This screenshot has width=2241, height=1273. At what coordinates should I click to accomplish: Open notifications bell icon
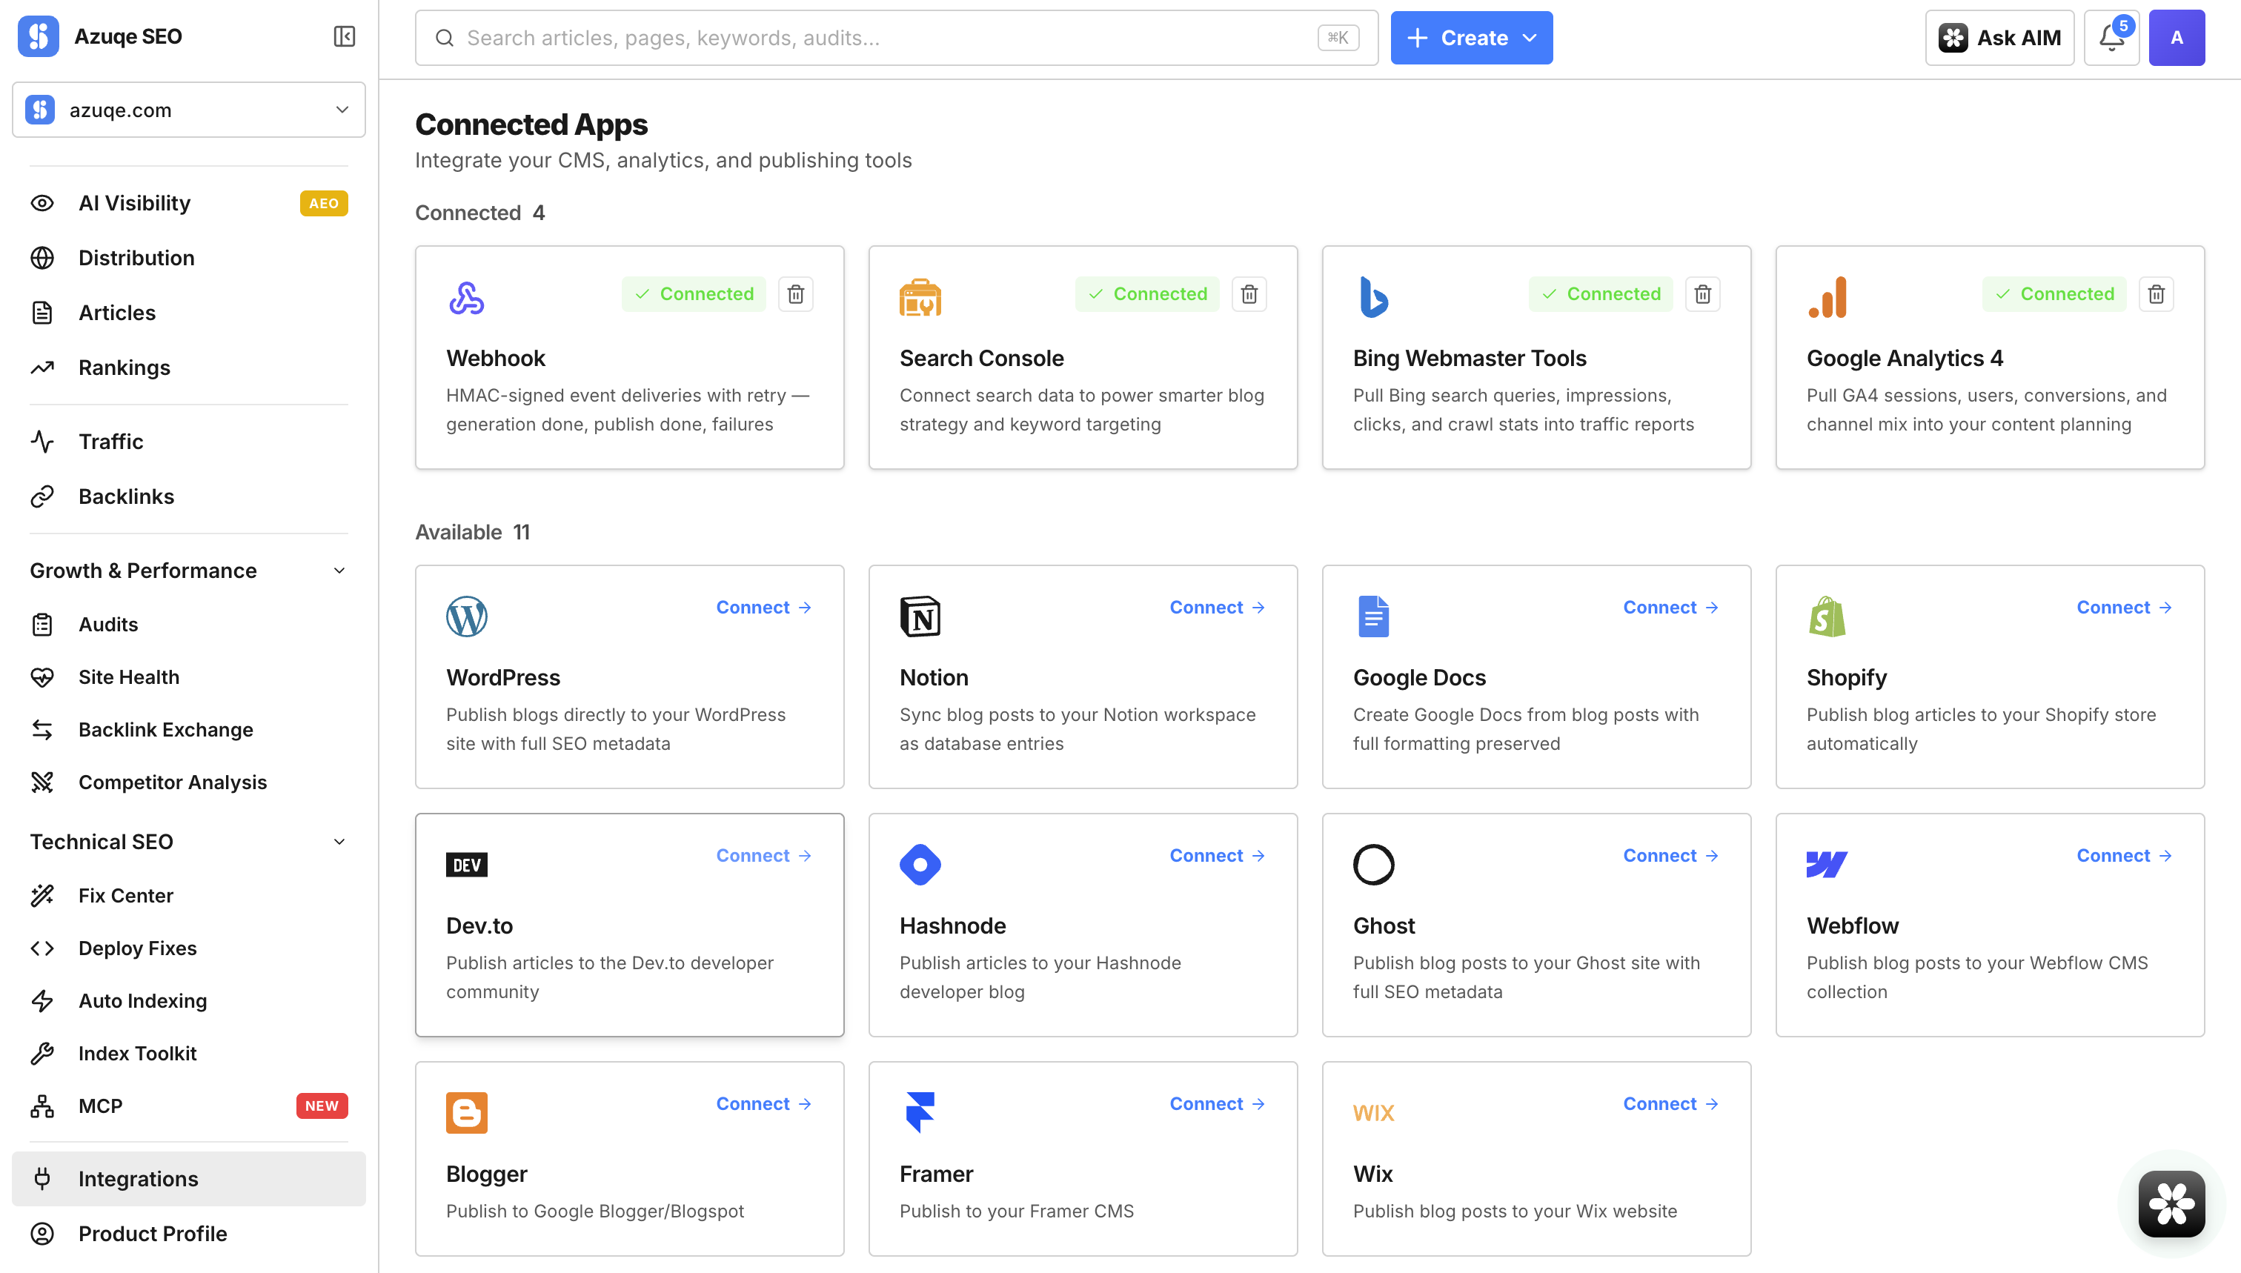[x=2111, y=38]
